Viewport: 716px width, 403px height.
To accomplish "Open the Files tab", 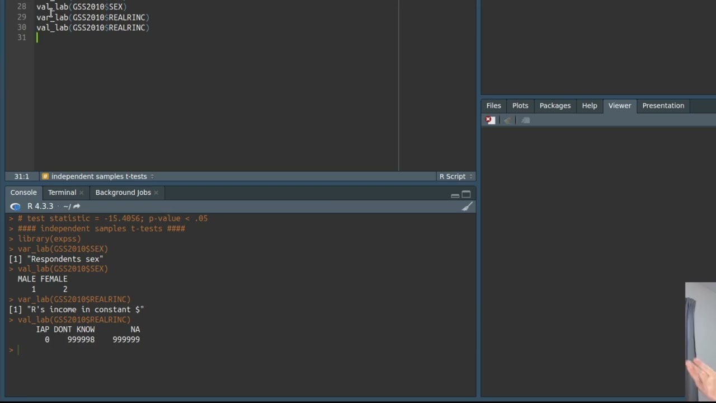I will click(x=493, y=106).
